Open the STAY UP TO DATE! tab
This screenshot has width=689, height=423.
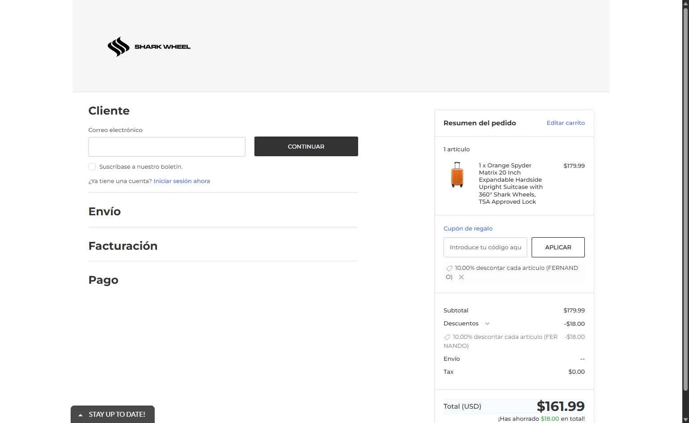click(x=113, y=414)
